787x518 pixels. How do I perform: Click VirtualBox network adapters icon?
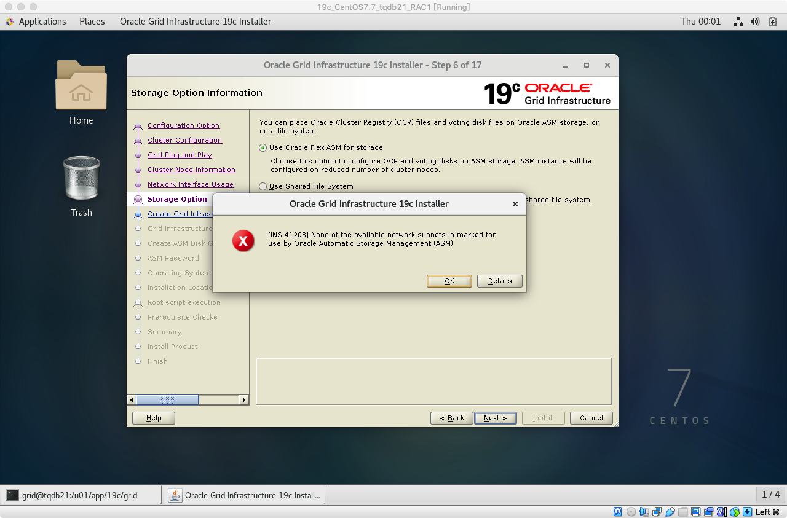click(657, 512)
